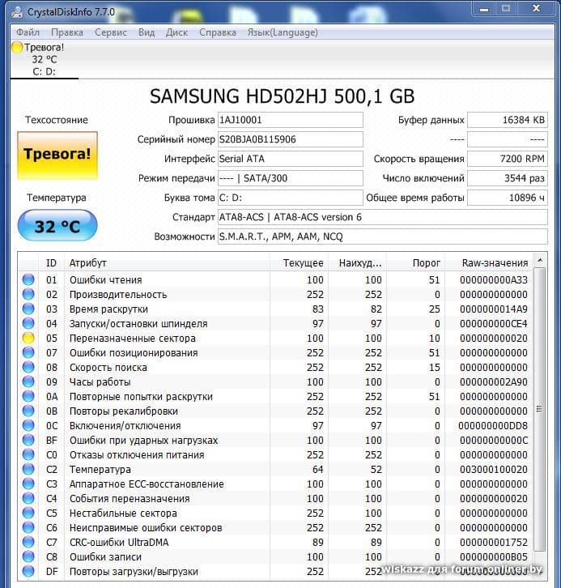Click threshold value 15 of Скорость поиска
Image resolution: width=561 pixels, height=588 pixels.
tap(435, 368)
